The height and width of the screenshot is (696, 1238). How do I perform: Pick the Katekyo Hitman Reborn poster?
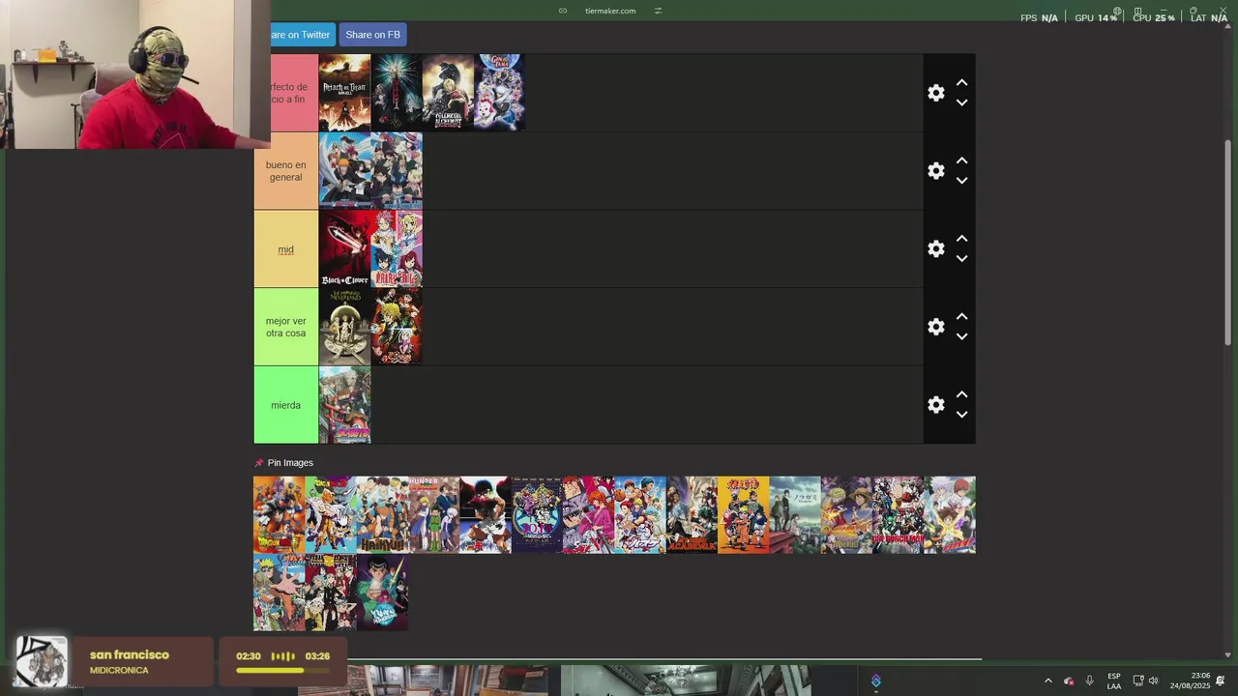coord(950,514)
